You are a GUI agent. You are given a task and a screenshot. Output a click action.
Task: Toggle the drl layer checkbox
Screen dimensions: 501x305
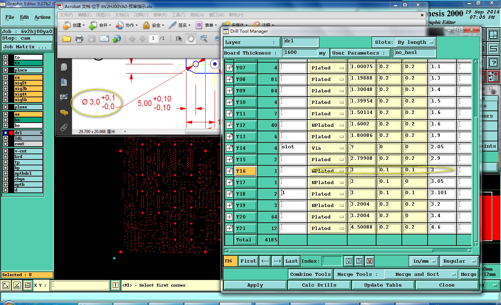6,133
